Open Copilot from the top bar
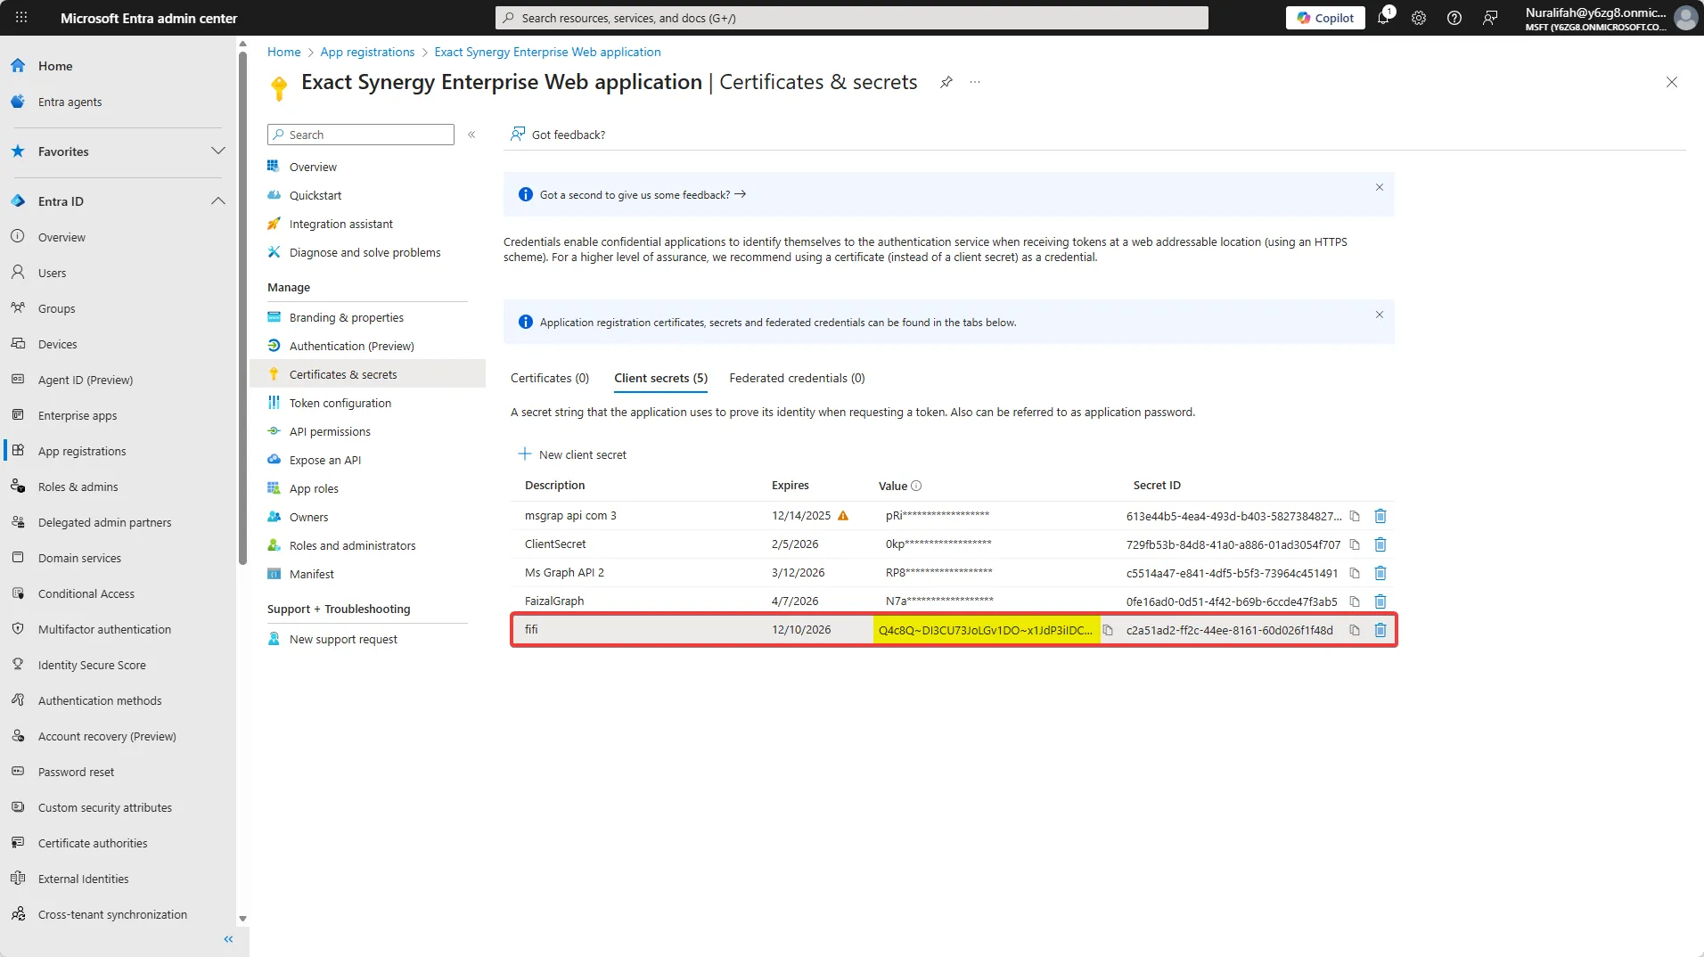This screenshot has height=957, width=1704. point(1324,17)
